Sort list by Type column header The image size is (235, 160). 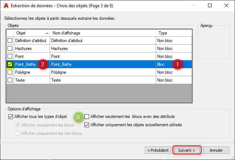[174, 33]
